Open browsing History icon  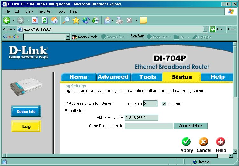96,20
